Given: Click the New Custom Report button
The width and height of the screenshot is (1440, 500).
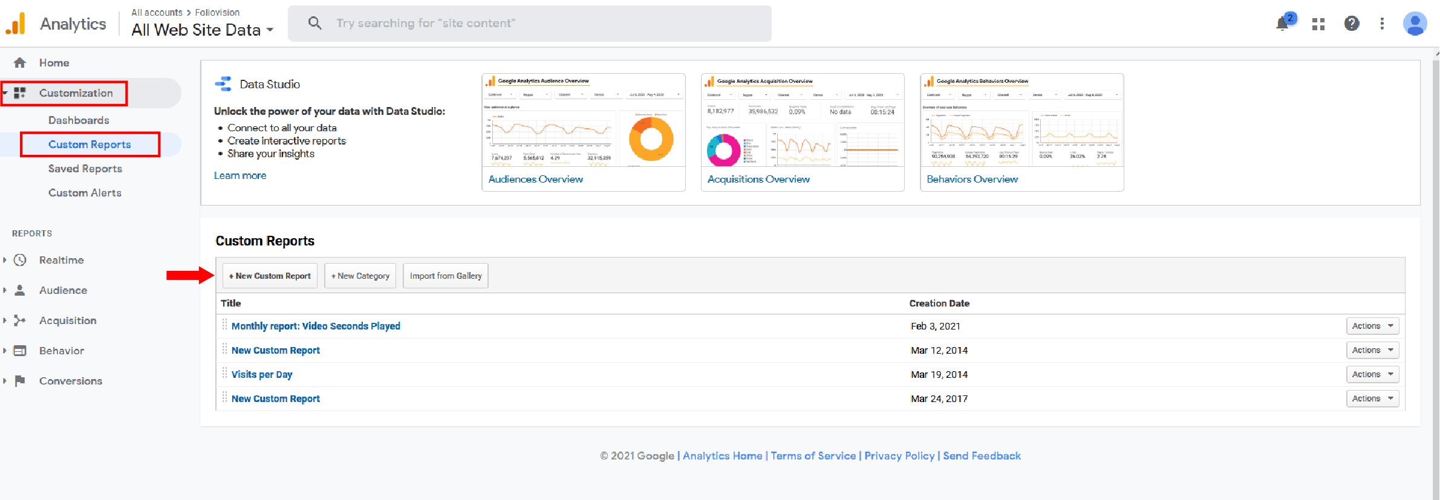Looking at the screenshot, I should (x=270, y=276).
